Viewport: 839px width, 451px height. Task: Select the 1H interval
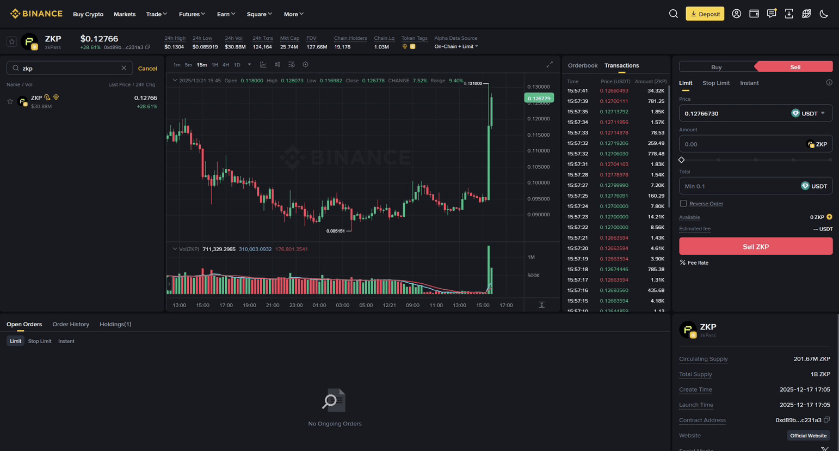pos(214,65)
